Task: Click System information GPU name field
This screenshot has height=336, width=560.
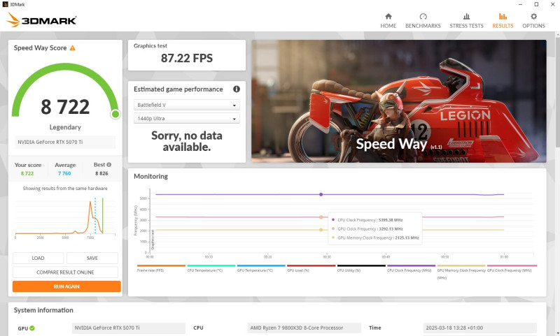Action: (x=129, y=328)
